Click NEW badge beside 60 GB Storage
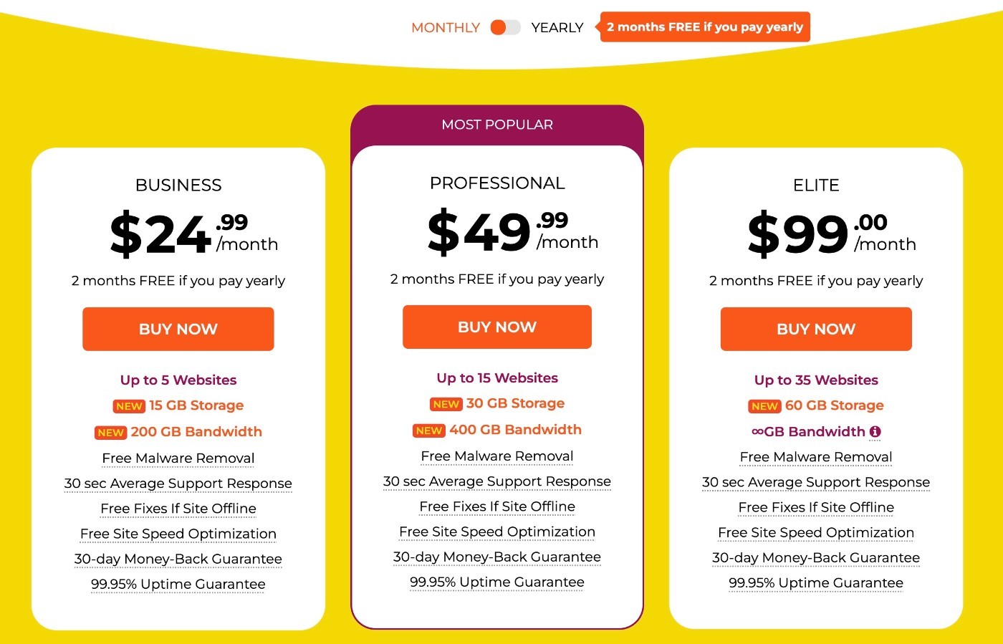 (x=765, y=406)
